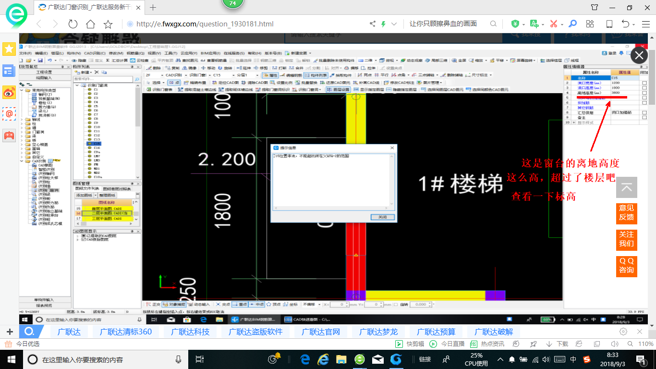Collapse the 常用构件类型 tree node
656x369 pixels.
coord(22,90)
